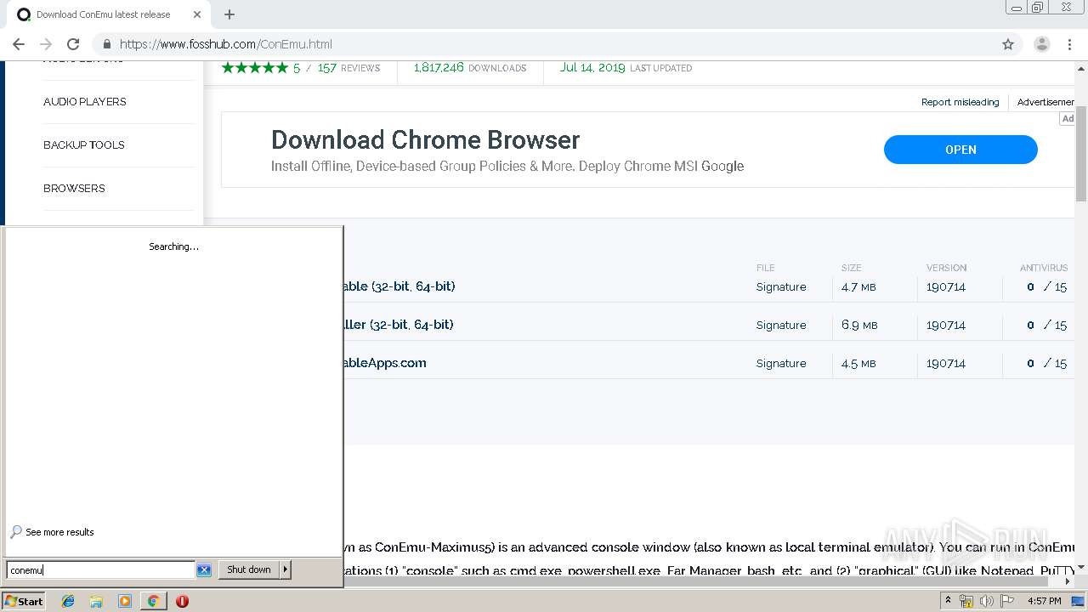This screenshot has width=1088, height=612.
Task: Select 1,817,246 downloads count
Action: 439,68
